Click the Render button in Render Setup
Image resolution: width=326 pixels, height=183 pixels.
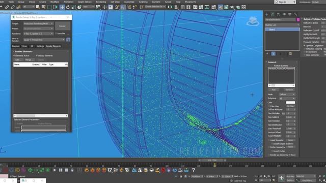tap(62, 26)
